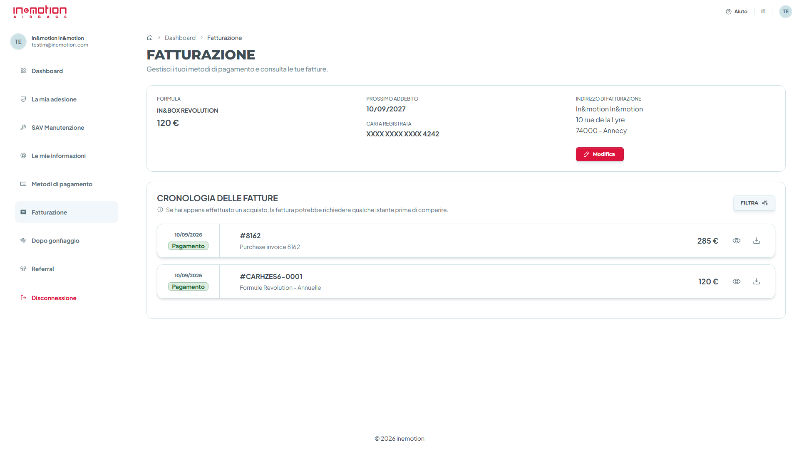Click the TE profile avatar in the sidebar
This screenshot has width=799, height=449.
coord(18,42)
